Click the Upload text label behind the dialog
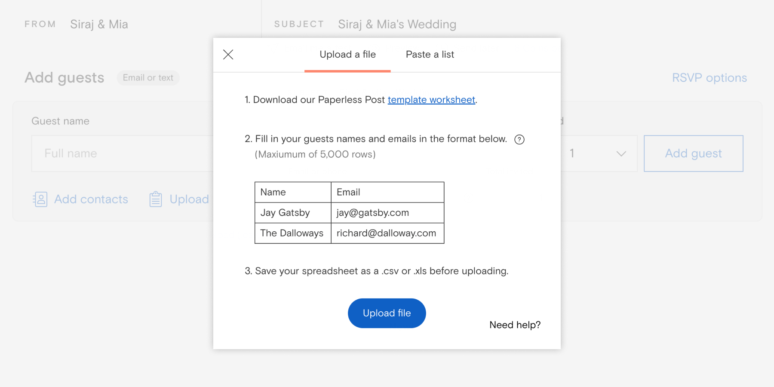 pyautogui.click(x=189, y=200)
